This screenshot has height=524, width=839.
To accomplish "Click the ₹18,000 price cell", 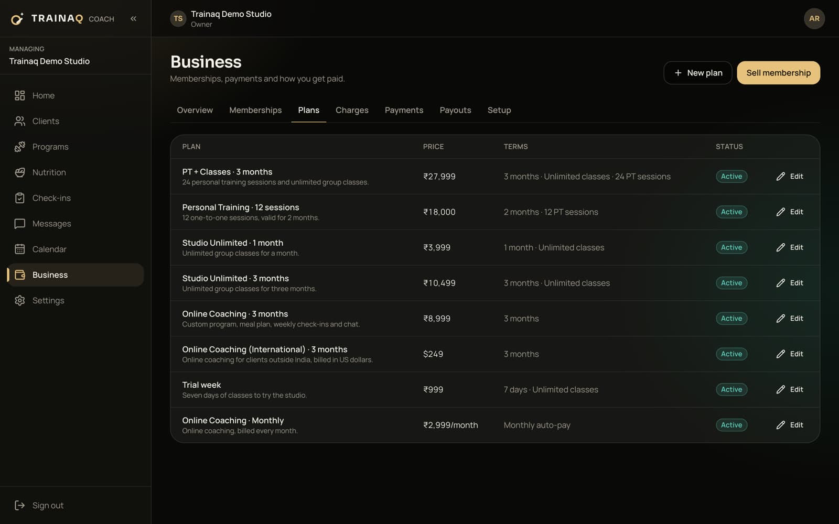I will pyautogui.click(x=439, y=212).
